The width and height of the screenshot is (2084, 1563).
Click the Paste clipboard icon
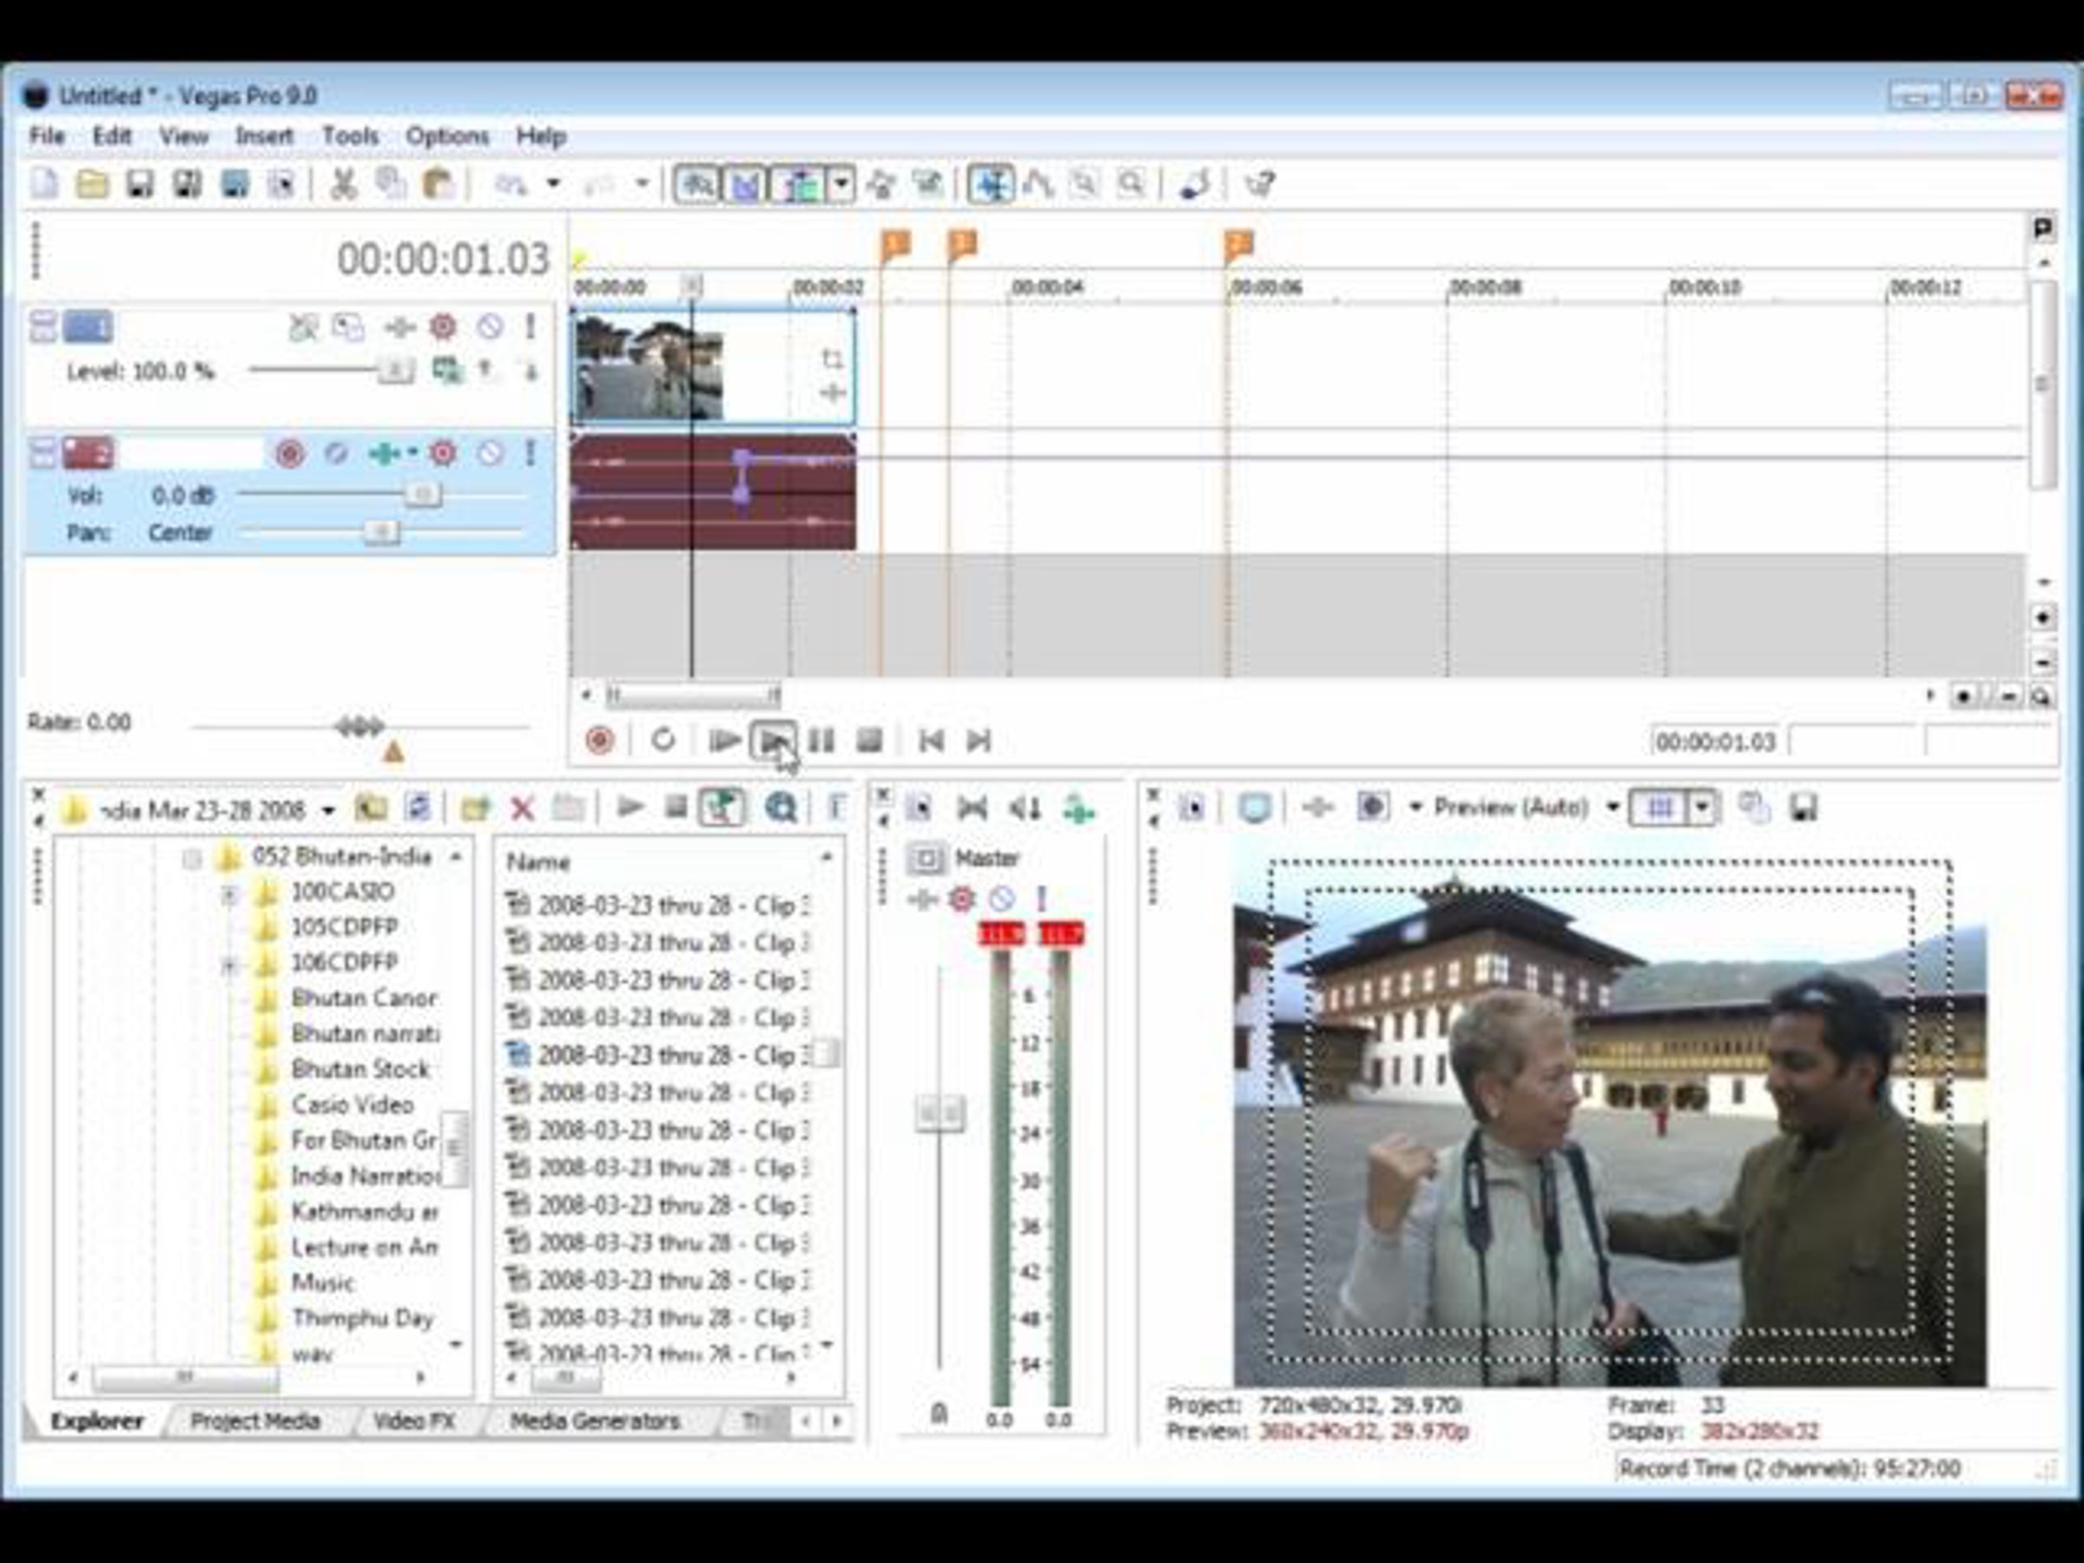[x=439, y=182]
